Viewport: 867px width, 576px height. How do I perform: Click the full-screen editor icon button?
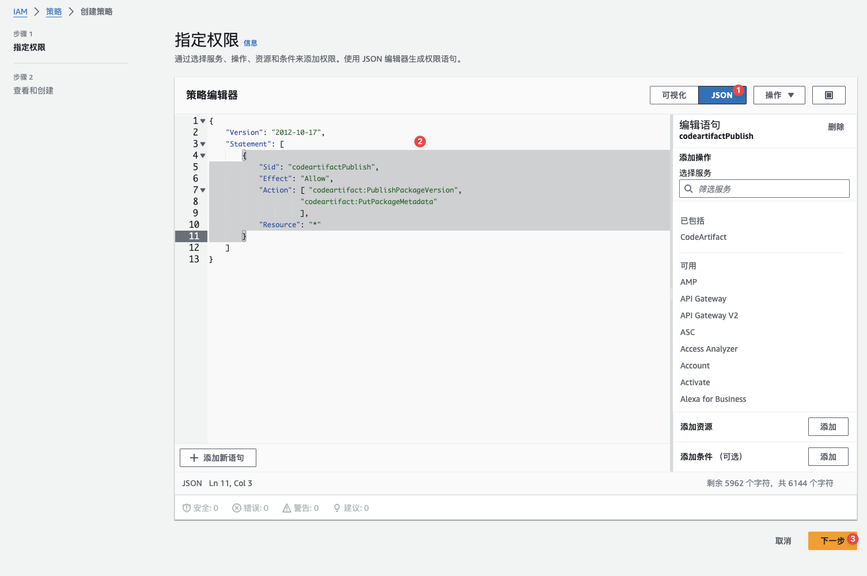pyautogui.click(x=828, y=95)
